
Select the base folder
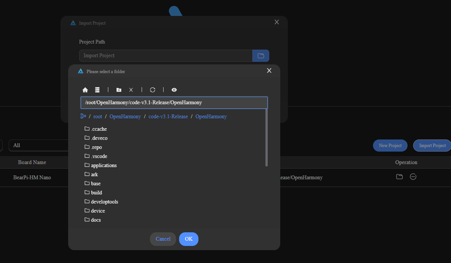tap(93, 183)
